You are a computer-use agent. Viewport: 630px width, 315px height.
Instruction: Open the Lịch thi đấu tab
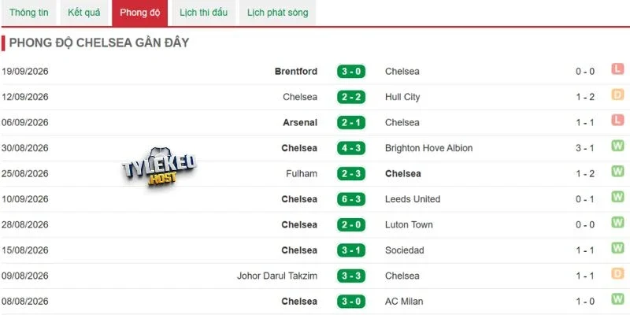coord(203,13)
